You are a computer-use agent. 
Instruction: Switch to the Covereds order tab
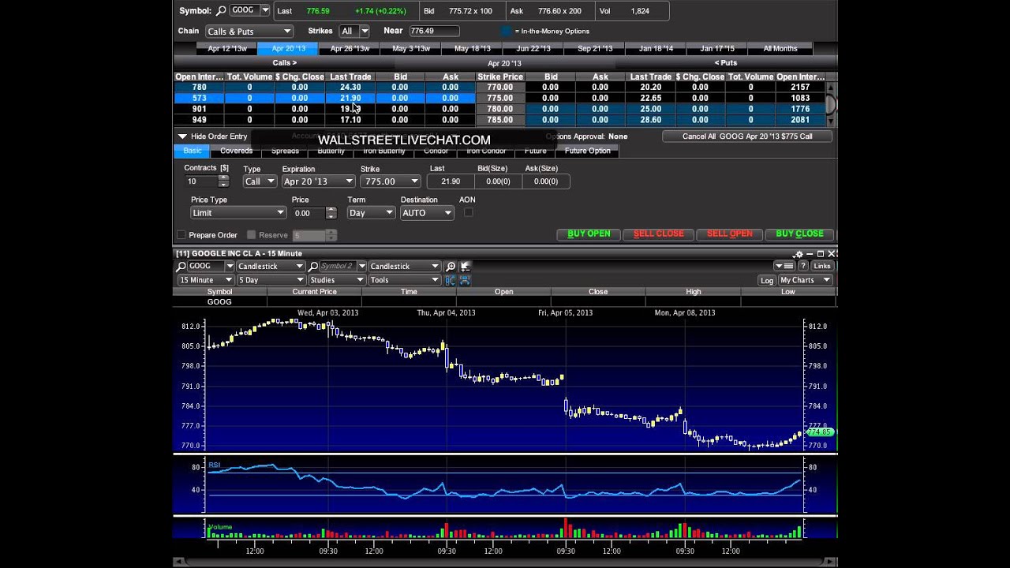(237, 151)
